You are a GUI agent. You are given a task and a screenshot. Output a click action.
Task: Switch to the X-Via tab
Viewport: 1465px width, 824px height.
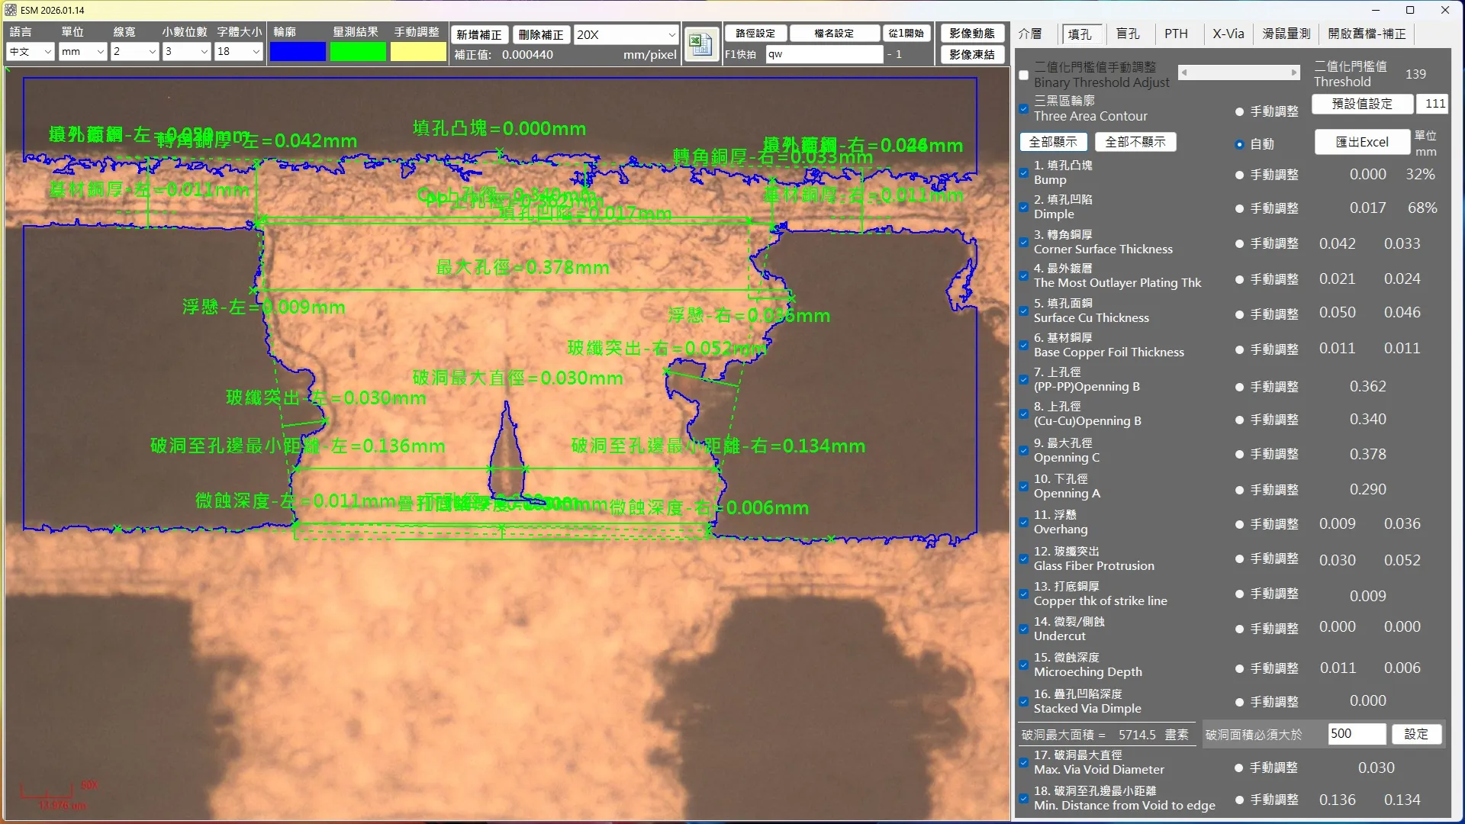(x=1228, y=34)
